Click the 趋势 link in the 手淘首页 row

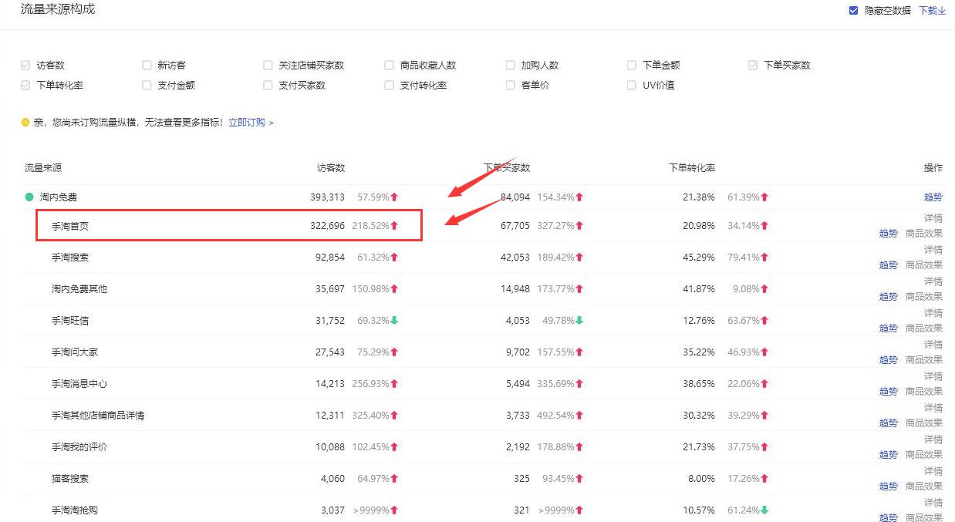pos(888,234)
